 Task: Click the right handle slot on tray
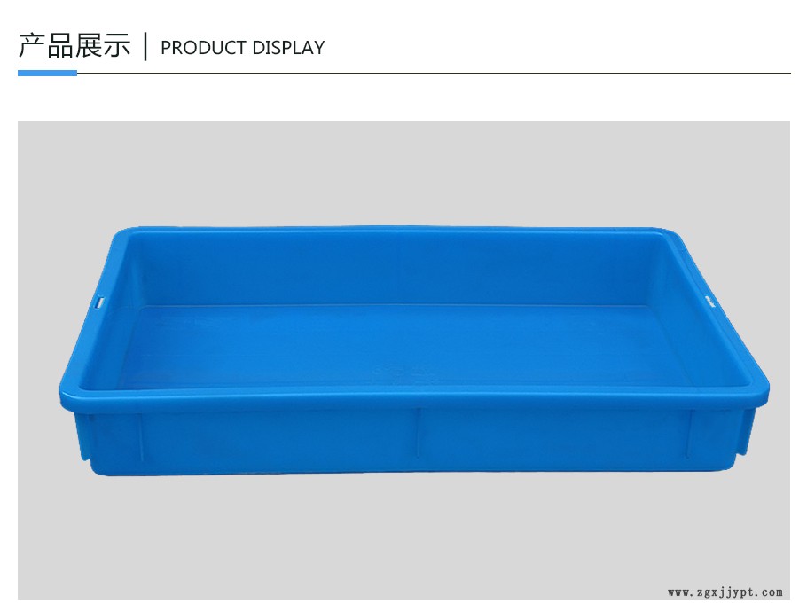coord(710,301)
